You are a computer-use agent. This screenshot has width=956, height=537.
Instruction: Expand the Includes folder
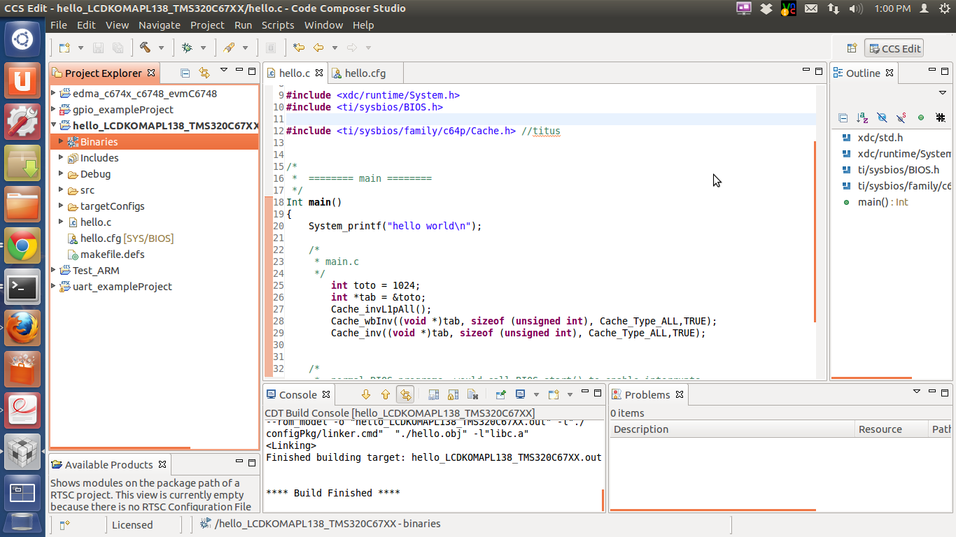[x=62, y=157]
